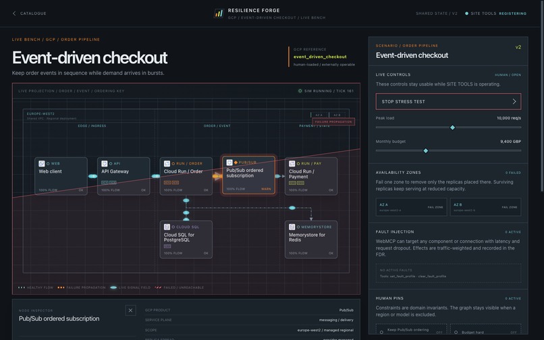
Task: Stop the stress test
Action: [448, 102]
